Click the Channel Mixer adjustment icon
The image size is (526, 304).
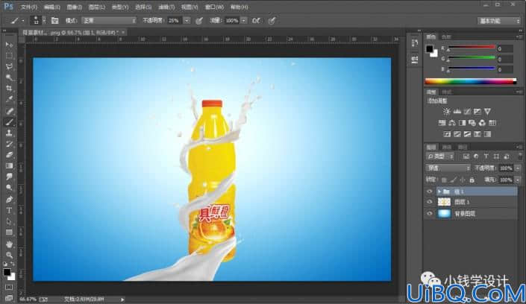click(x=482, y=123)
